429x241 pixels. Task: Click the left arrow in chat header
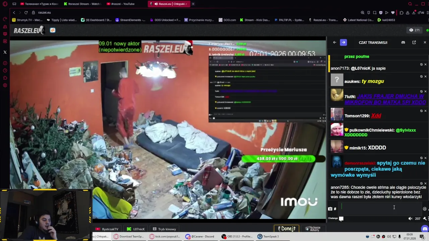tap(334, 43)
